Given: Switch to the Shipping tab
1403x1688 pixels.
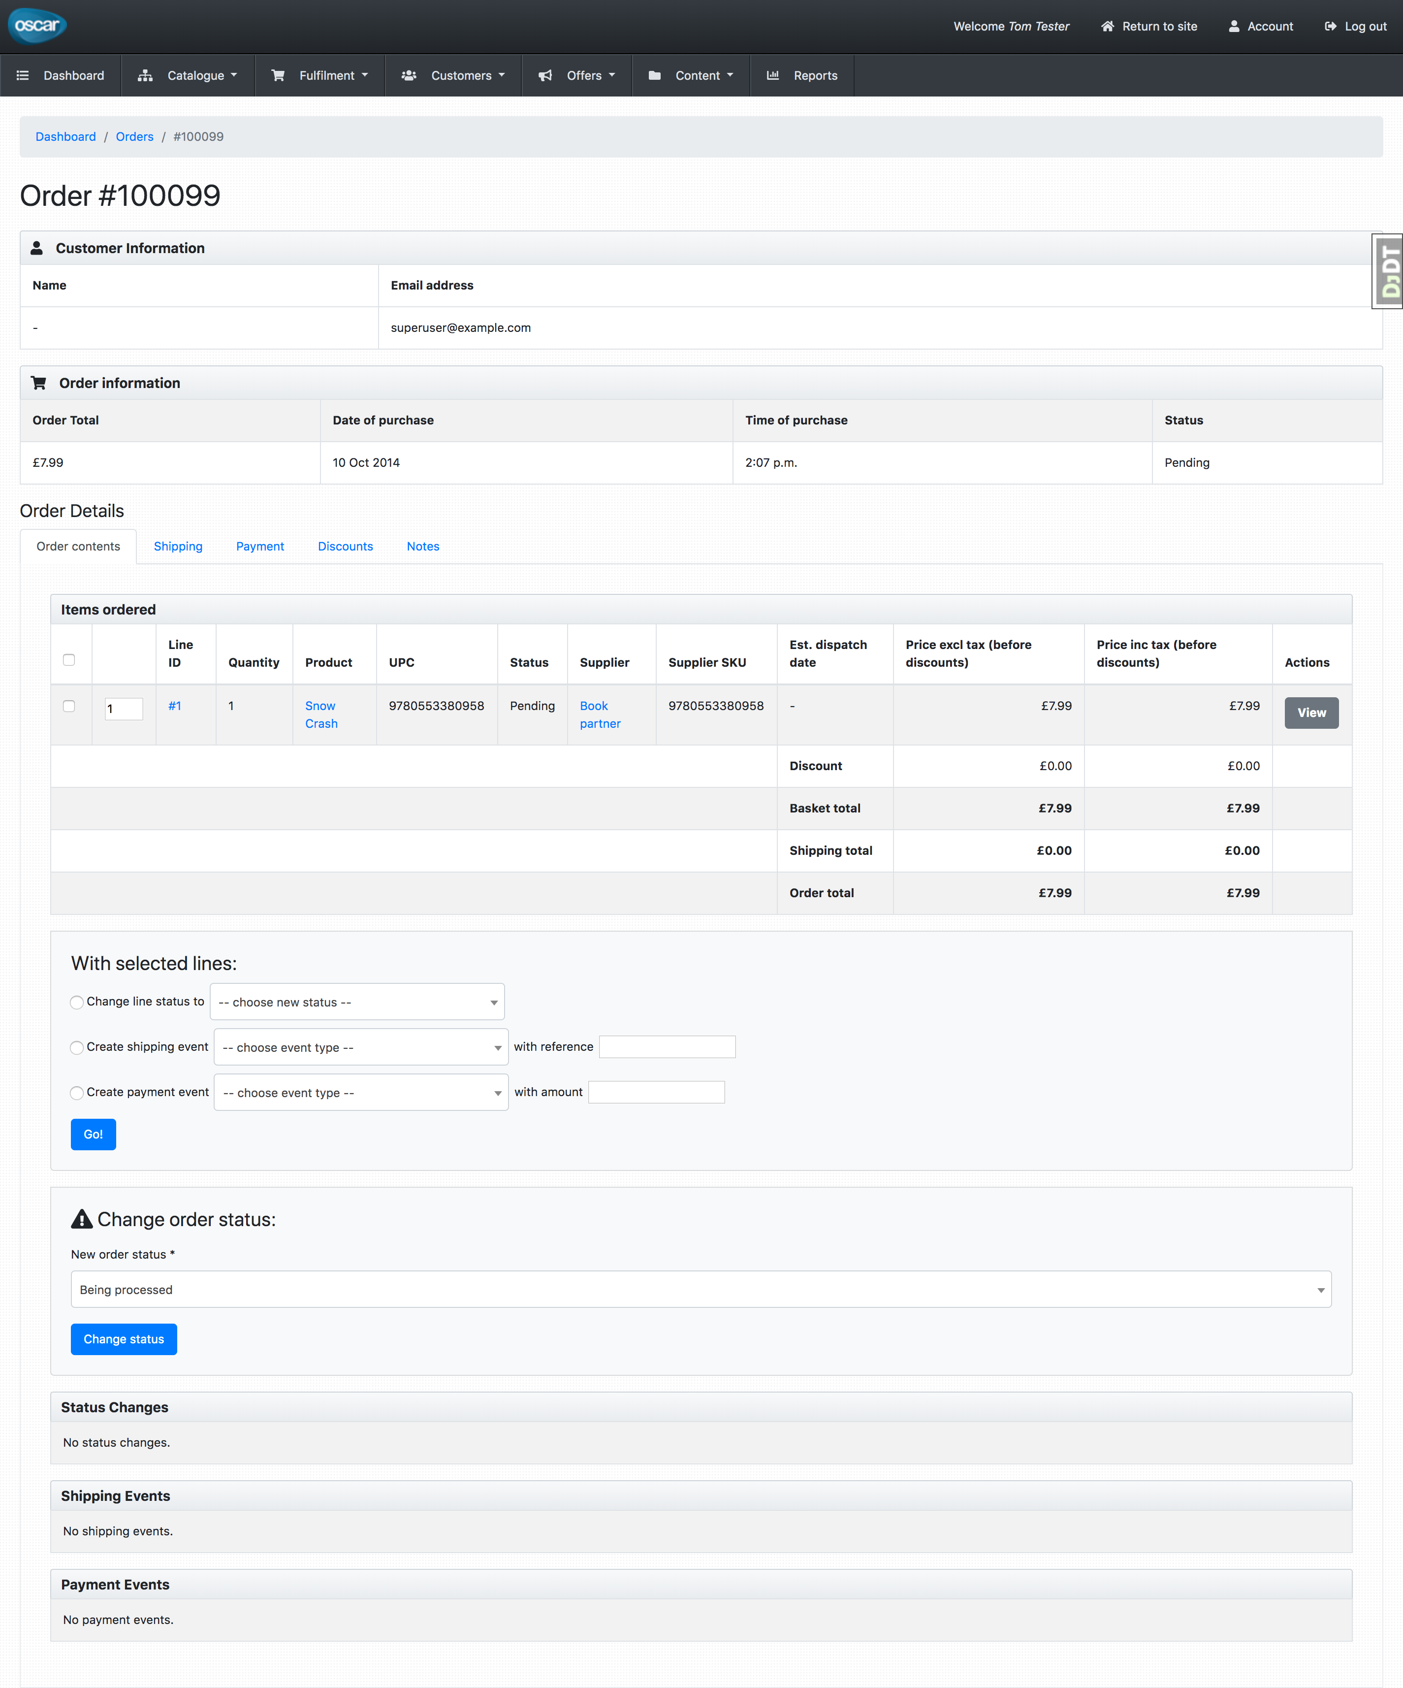Looking at the screenshot, I should (178, 547).
